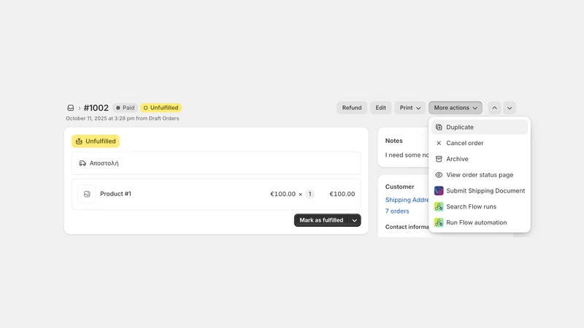584x328 pixels.
Task: Click the Duplicate icon in the menu
Action: 439,127
